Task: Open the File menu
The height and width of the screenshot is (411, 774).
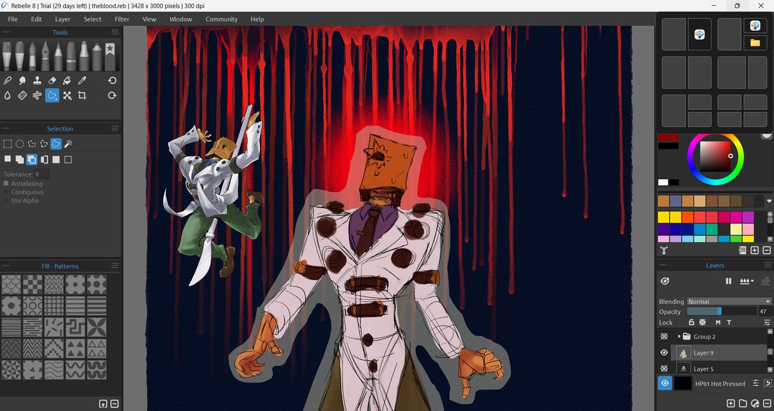Action: pyautogui.click(x=13, y=19)
